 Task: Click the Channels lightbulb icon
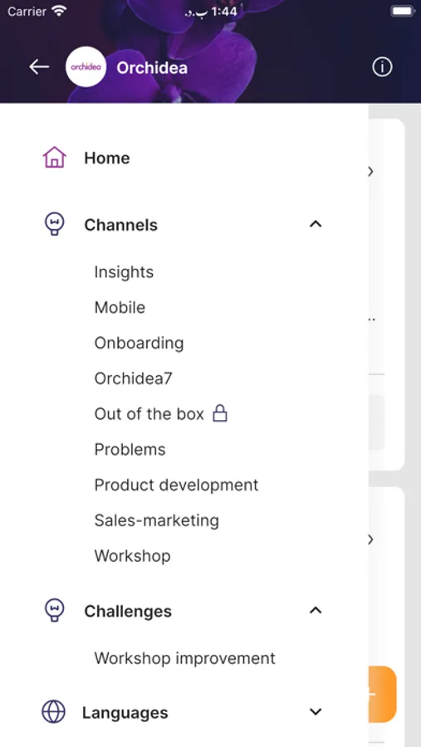coord(54,224)
